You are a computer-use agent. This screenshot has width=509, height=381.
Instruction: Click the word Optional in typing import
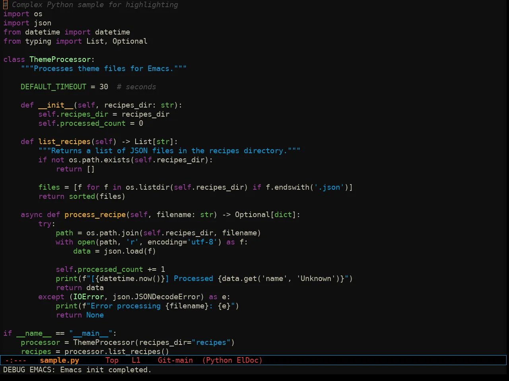pos(130,41)
